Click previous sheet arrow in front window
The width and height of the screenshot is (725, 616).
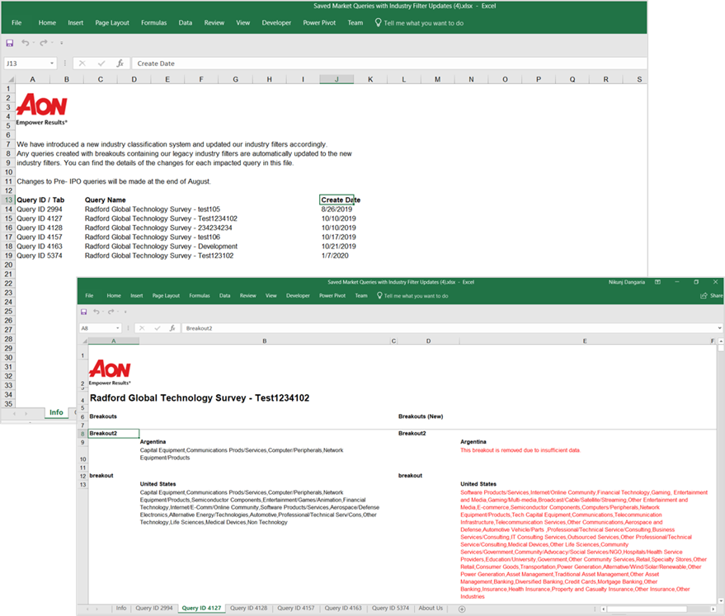(x=87, y=609)
